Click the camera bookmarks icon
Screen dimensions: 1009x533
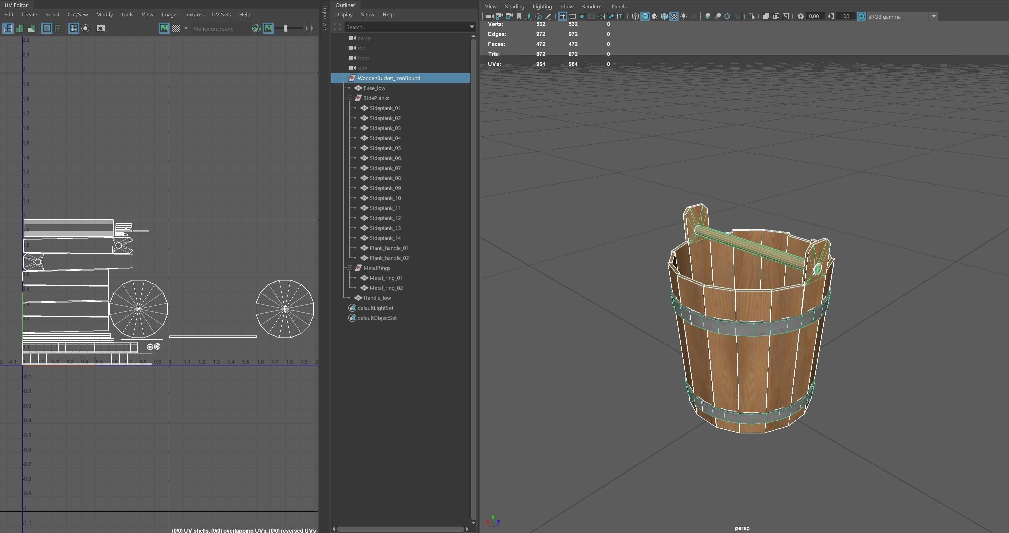click(519, 16)
